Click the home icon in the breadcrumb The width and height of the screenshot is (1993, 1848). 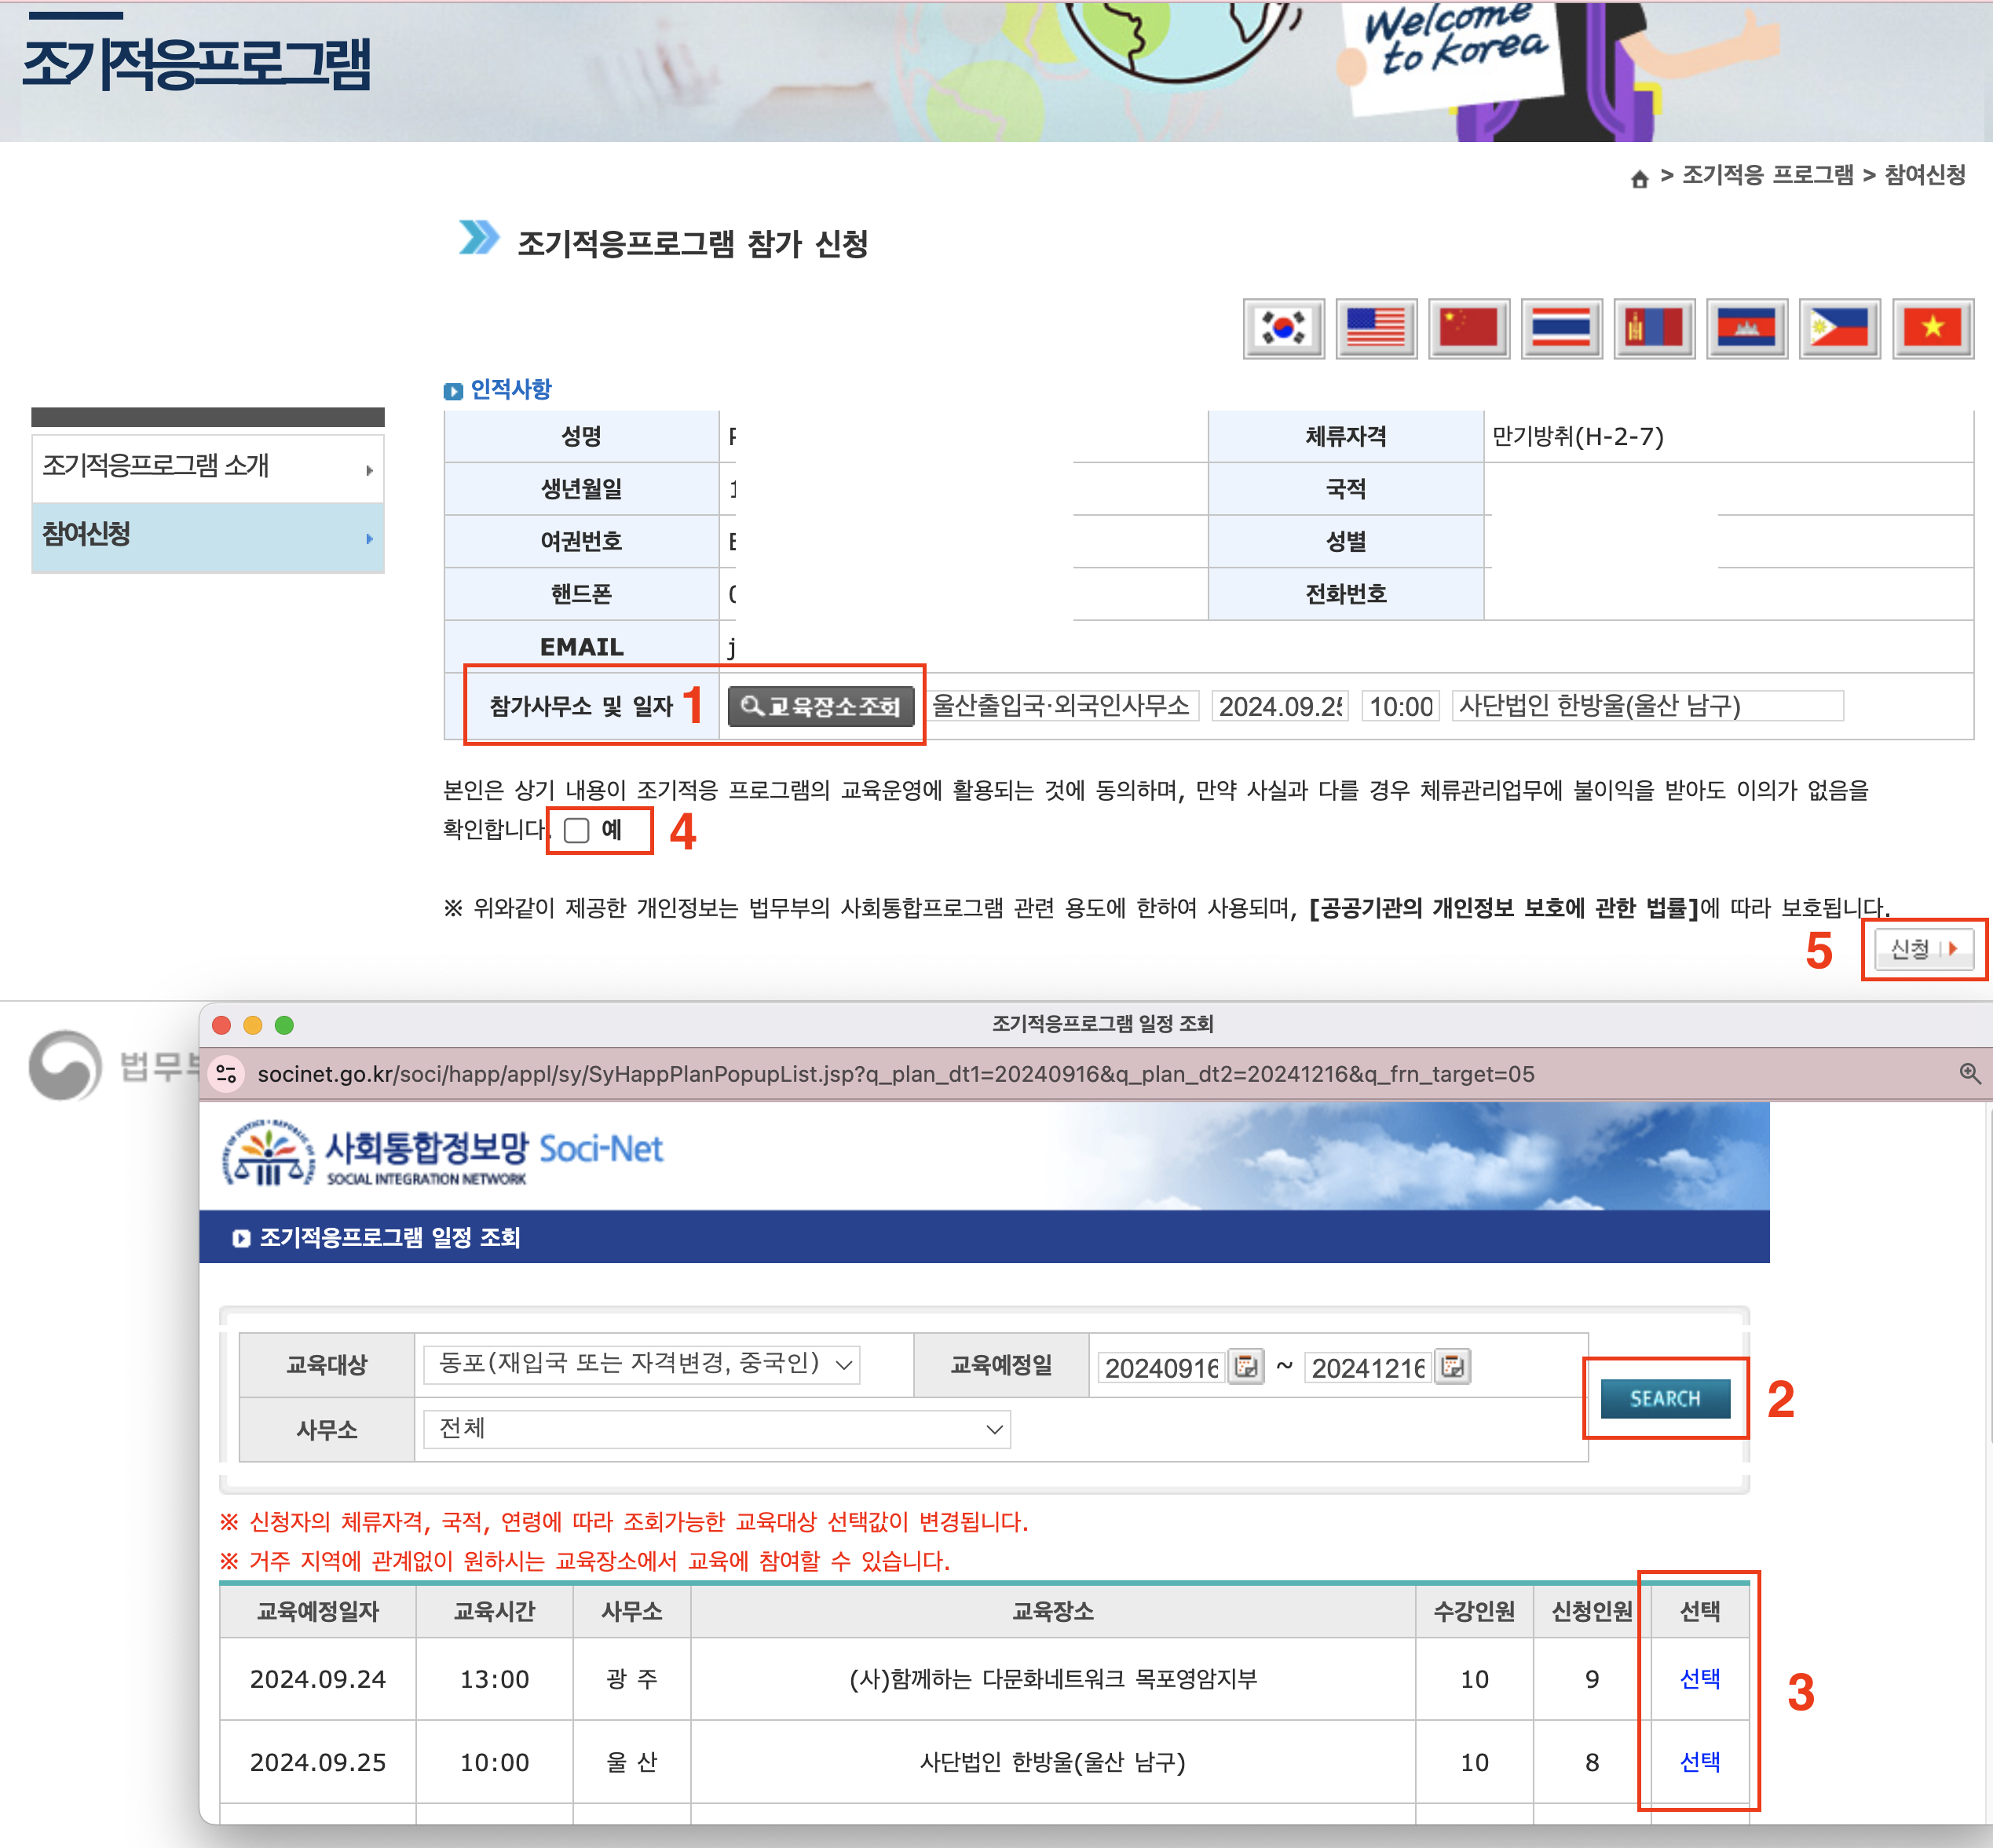tap(1639, 179)
